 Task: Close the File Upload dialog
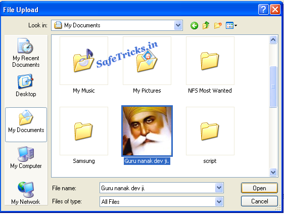coord(275,10)
